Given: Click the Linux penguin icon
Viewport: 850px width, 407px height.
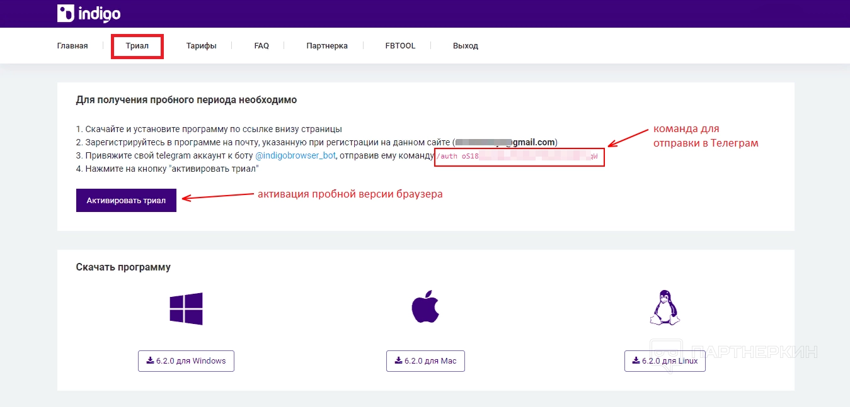Looking at the screenshot, I should [664, 308].
